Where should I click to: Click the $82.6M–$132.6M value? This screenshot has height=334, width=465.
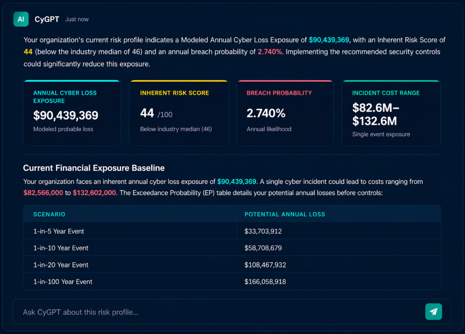click(376, 114)
